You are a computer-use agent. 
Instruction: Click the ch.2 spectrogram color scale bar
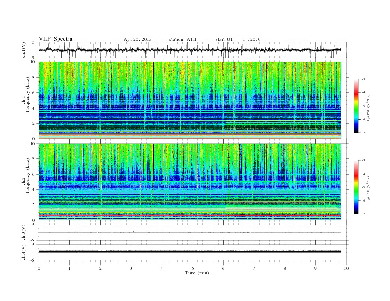click(356, 187)
